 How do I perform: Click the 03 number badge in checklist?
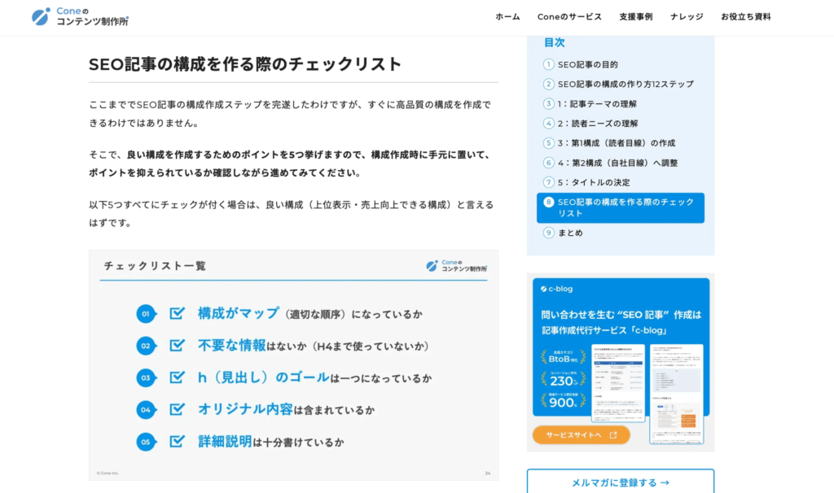(x=146, y=377)
